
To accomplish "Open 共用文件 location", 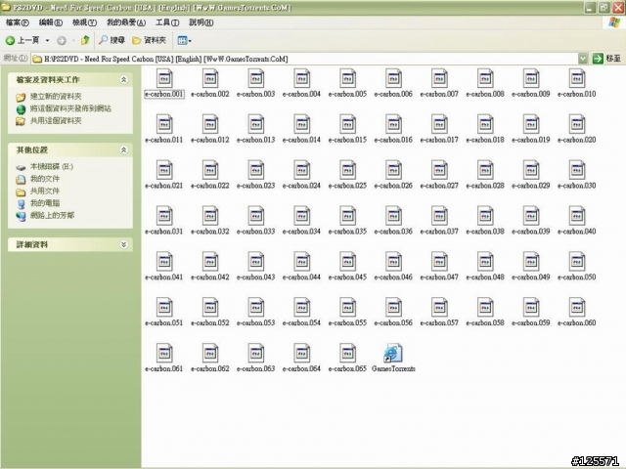I will 45,192.
